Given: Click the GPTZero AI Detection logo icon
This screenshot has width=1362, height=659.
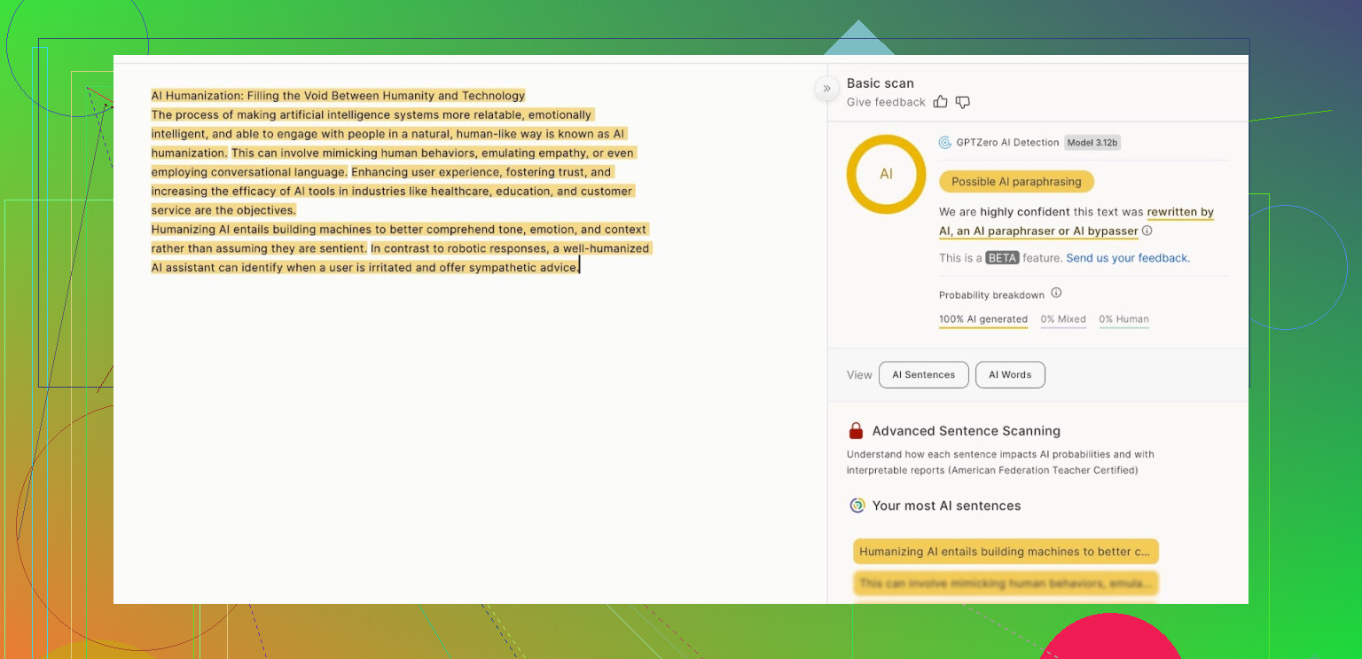Looking at the screenshot, I should click(x=945, y=143).
